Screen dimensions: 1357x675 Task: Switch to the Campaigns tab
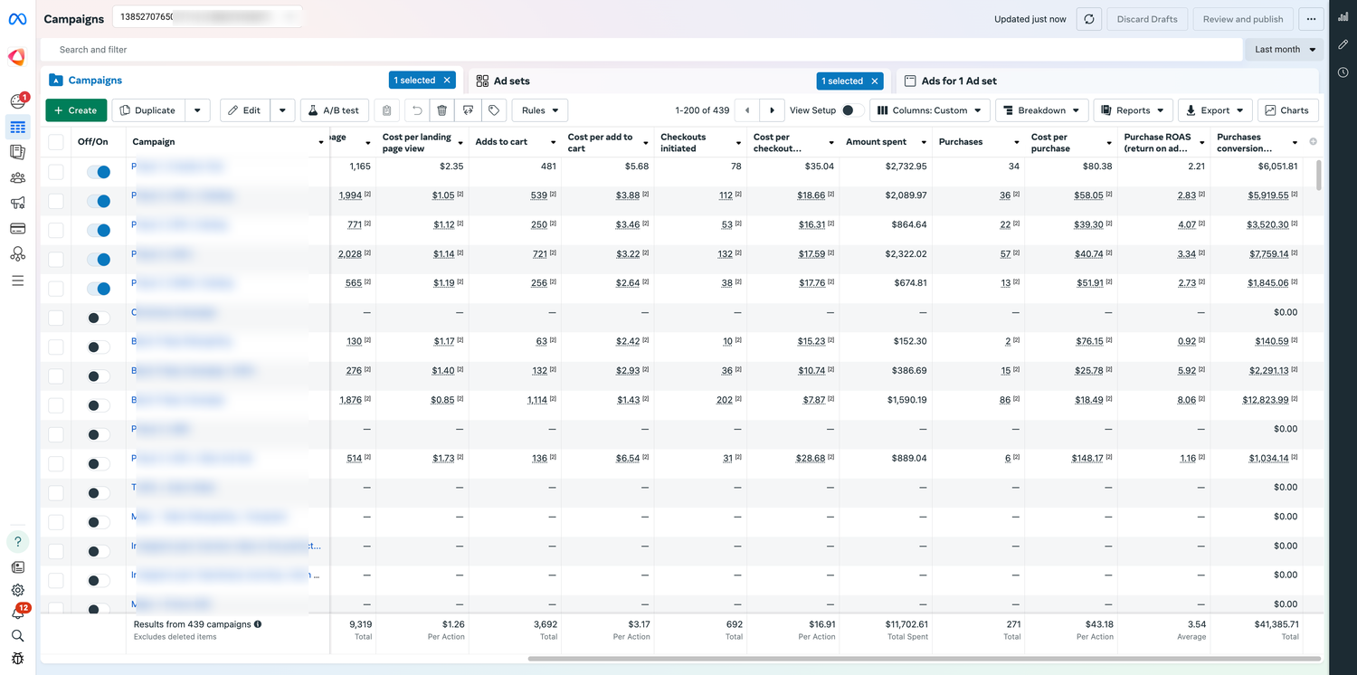(x=95, y=81)
